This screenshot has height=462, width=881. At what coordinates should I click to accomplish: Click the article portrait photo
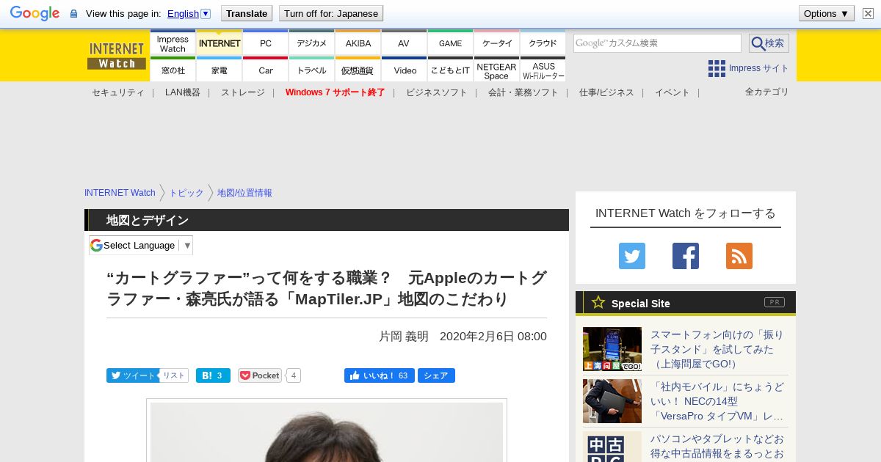coord(327,431)
